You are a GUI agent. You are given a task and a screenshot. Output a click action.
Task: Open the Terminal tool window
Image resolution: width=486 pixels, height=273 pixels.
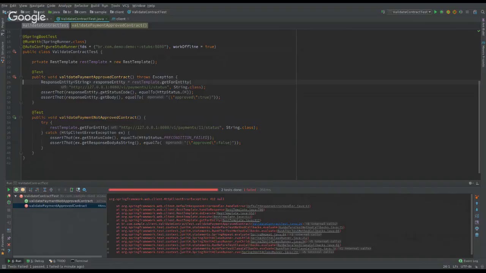(x=79, y=261)
